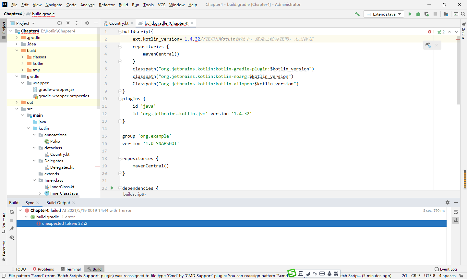Viewport: 467px width, 279px height.
Task: Open Build panel settings gear
Action: coord(448,202)
